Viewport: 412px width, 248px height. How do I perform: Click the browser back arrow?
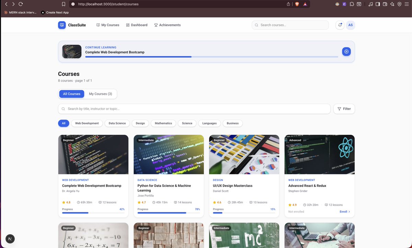6,4
